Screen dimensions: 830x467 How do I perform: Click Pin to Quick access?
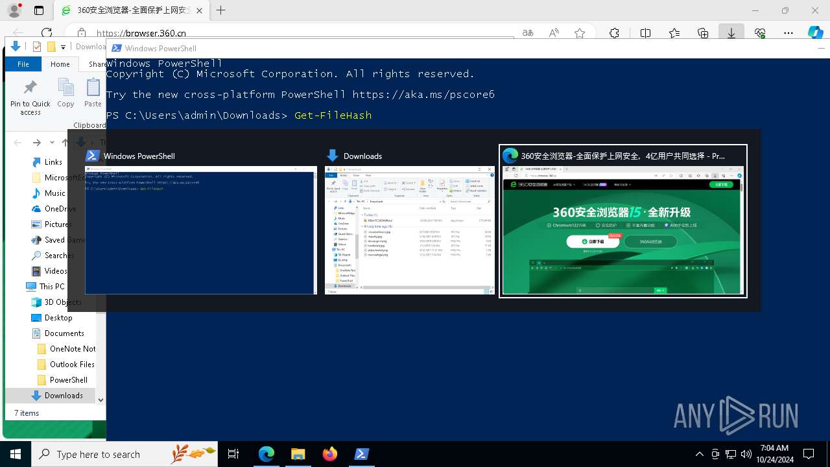pyautogui.click(x=30, y=97)
